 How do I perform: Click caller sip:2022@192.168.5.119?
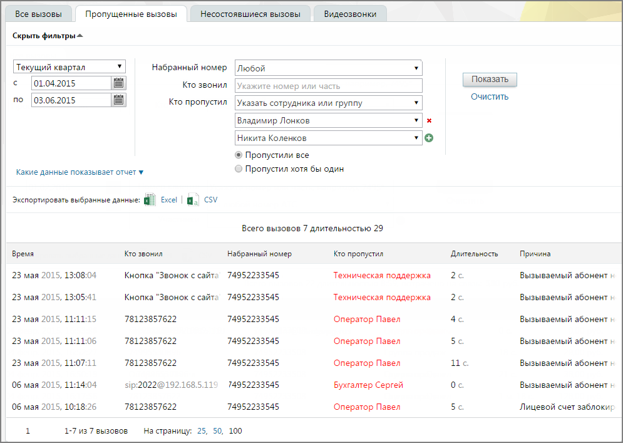pyautogui.click(x=171, y=385)
